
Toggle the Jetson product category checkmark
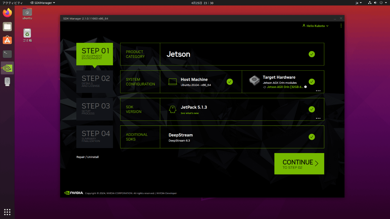click(312, 54)
